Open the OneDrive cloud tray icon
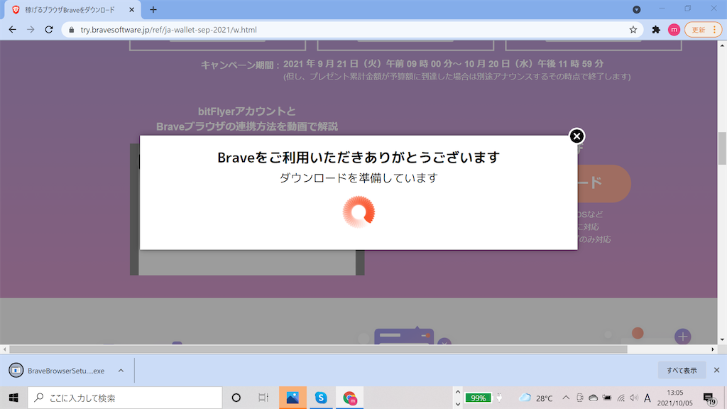 (593, 398)
